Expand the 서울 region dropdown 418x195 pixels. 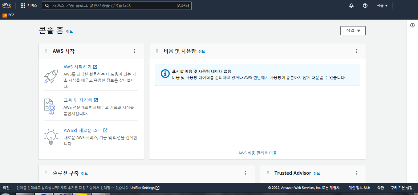382,6
